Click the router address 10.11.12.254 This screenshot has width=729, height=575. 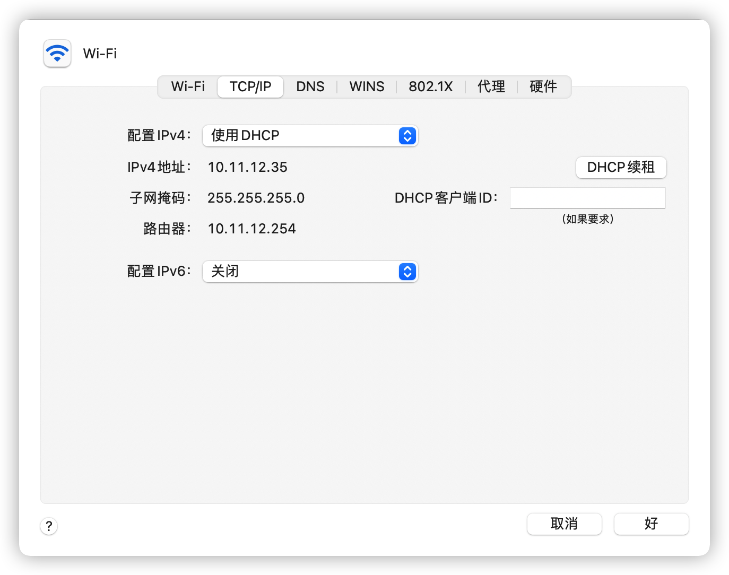point(252,229)
